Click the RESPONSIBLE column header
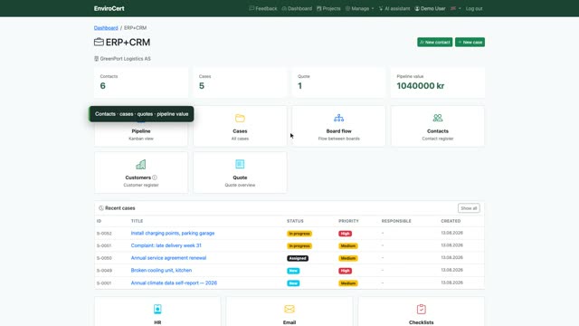The height and width of the screenshot is (326, 579). point(396,221)
